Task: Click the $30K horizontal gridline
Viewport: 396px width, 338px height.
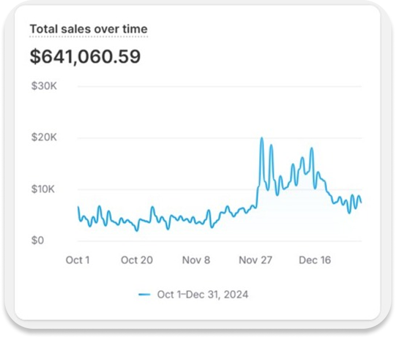Action: pyautogui.click(x=219, y=87)
